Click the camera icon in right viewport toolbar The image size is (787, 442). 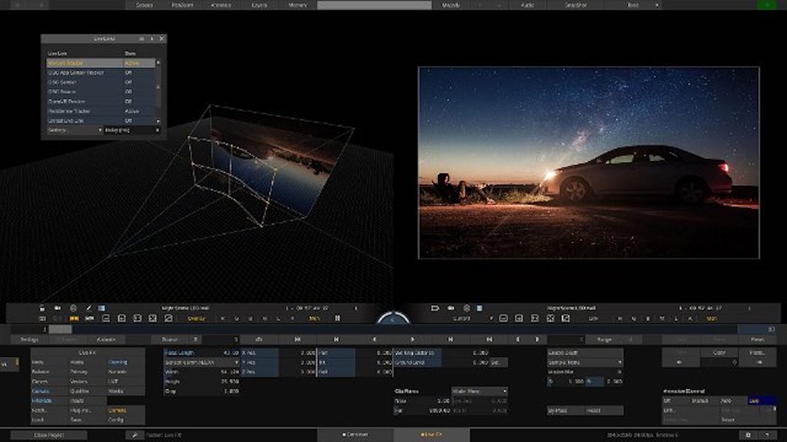[x=450, y=308]
